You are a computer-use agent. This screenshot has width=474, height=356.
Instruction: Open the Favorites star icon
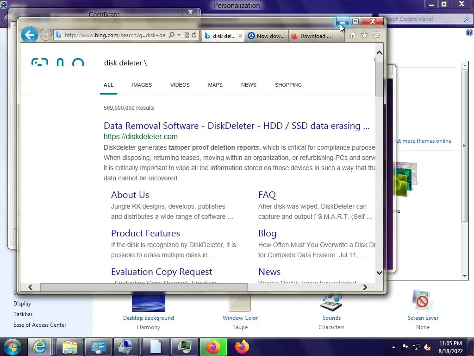tap(365, 35)
